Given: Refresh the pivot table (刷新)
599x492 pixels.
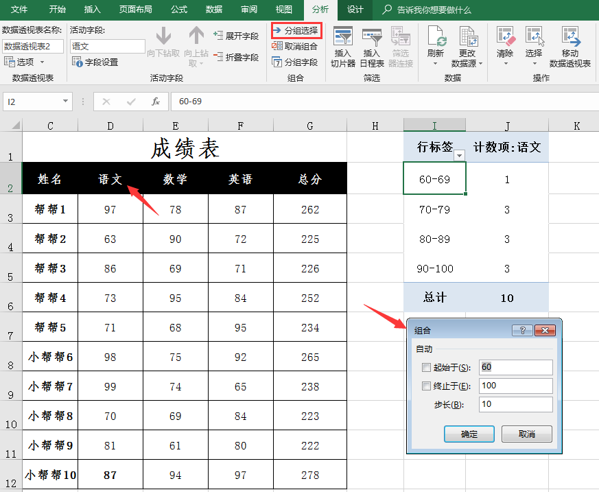Looking at the screenshot, I should point(435,46).
